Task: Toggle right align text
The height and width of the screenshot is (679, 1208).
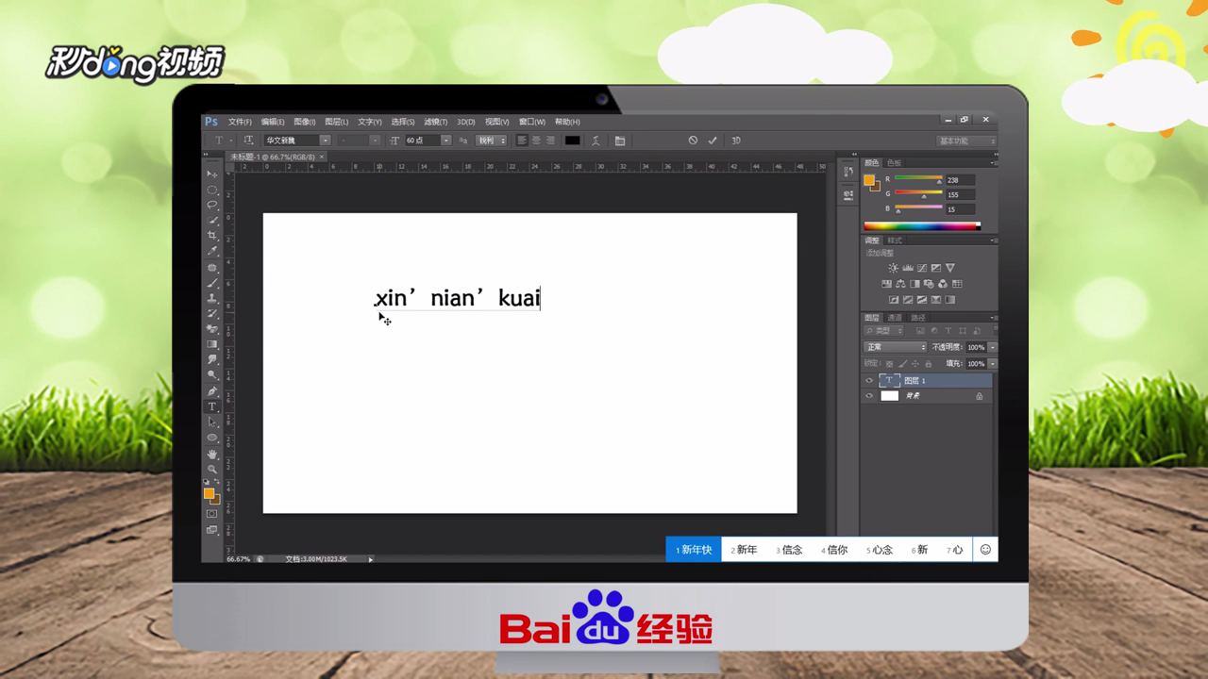Action: 551,141
